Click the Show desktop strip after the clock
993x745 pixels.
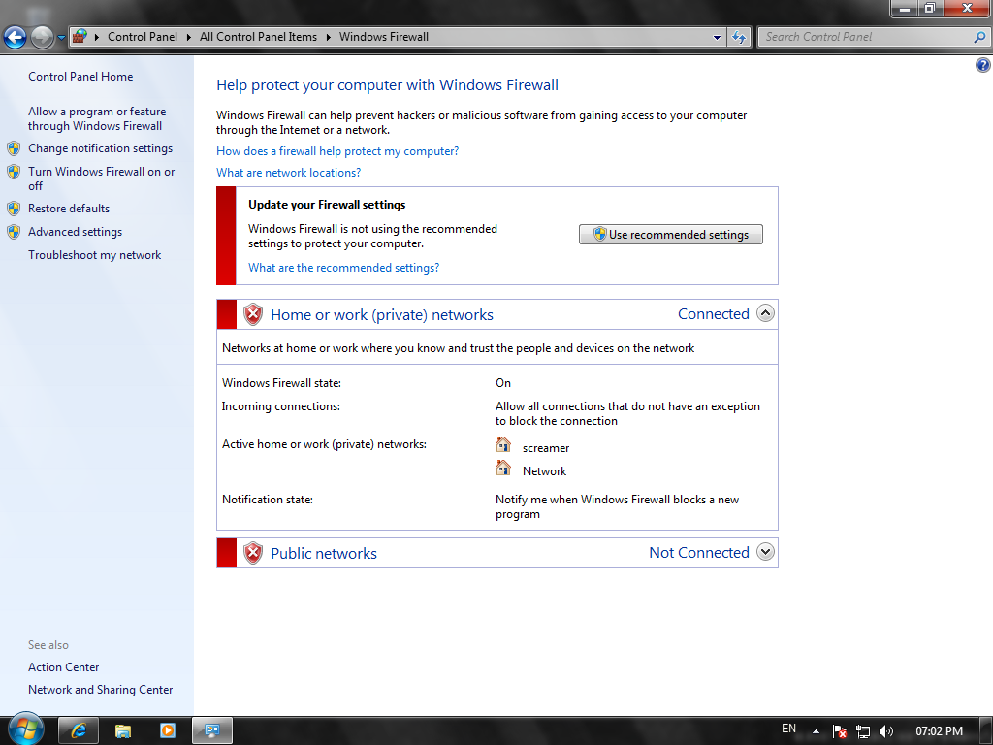(x=987, y=731)
